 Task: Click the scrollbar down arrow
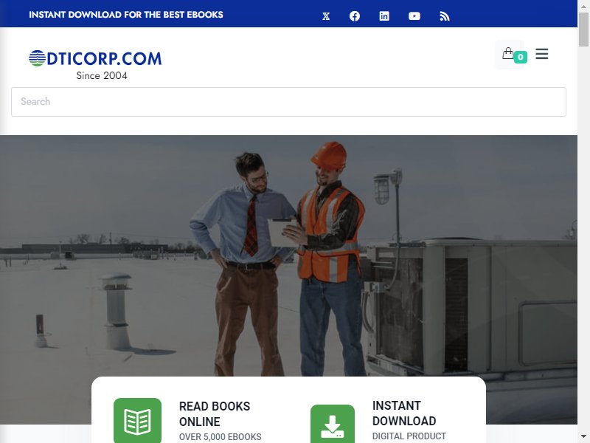pyautogui.click(x=583, y=437)
